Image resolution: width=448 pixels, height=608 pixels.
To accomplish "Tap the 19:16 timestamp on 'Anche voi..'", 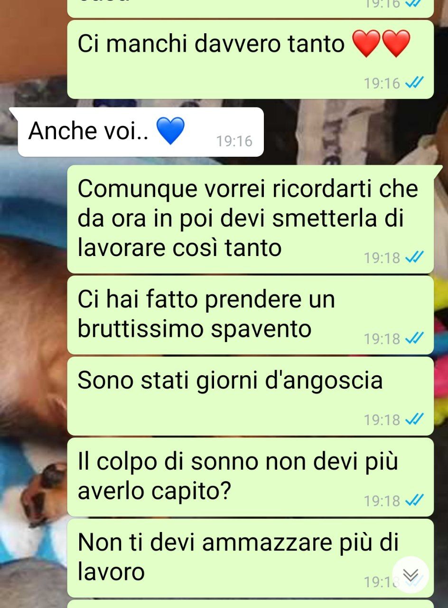I will (x=234, y=141).
